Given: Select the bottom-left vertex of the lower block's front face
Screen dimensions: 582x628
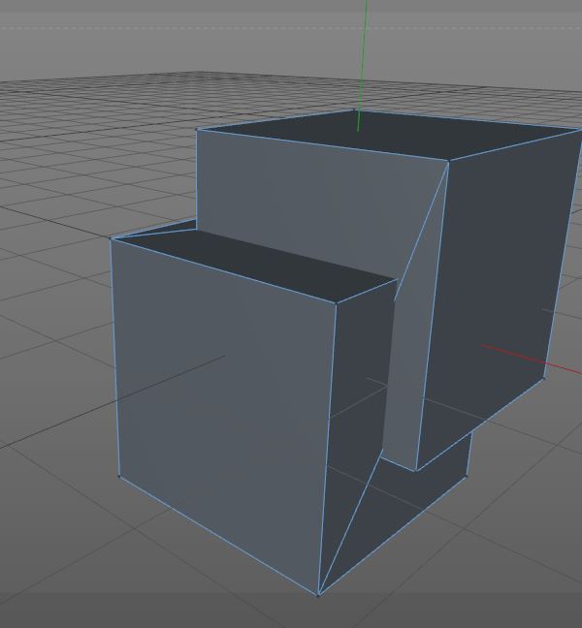Looking at the screenshot, I should coord(119,476).
